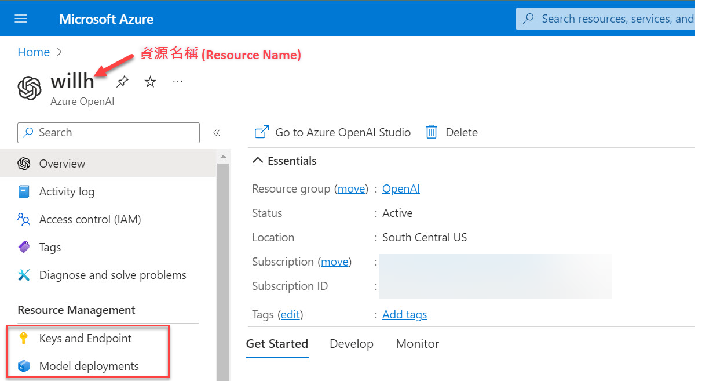Go to Azure OpenAI Studio
Image resolution: width=702 pixels, height=381 pixels.
tap(343, 132)
